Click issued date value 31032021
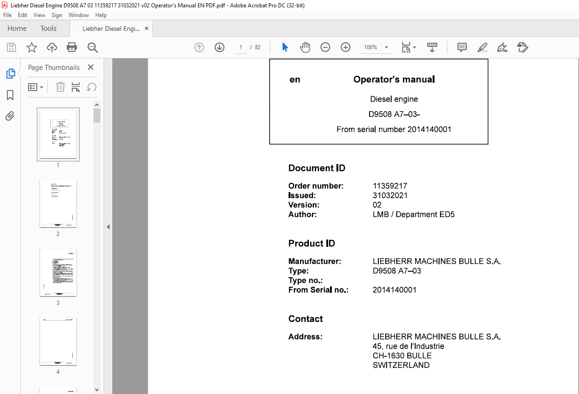The width and height of the screenshot is (579, 394). pos(390,195)
